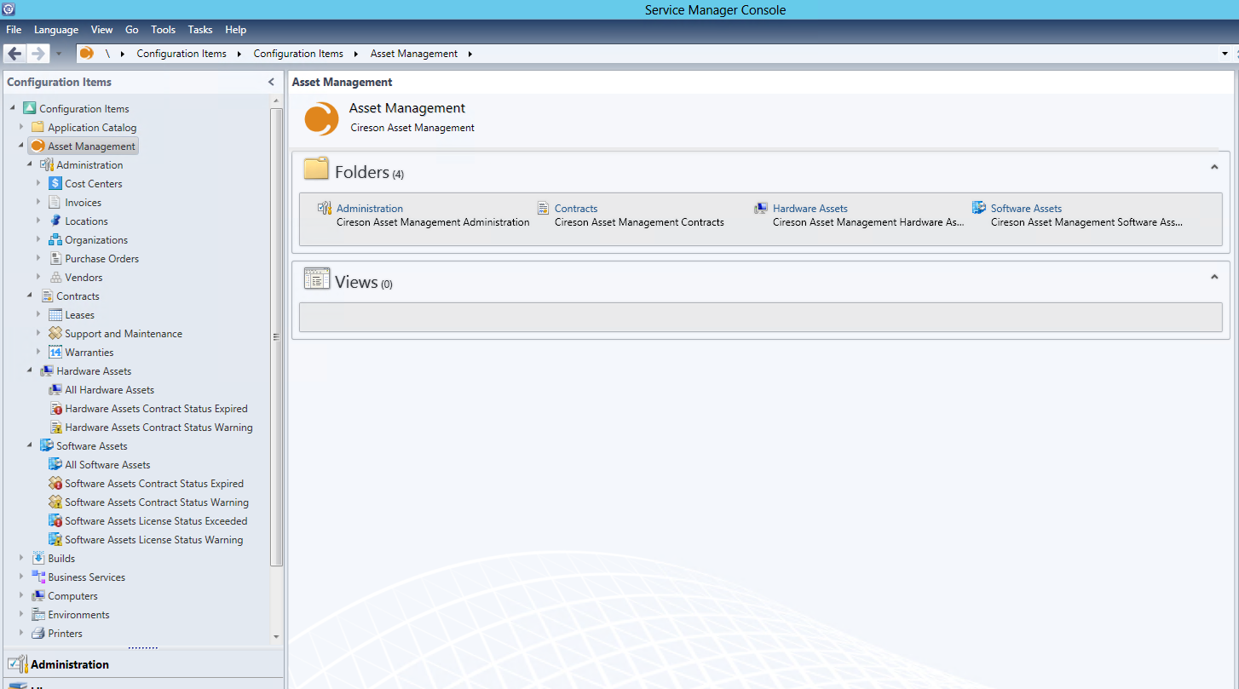
Task: Click the Environments icon in tree
Action: [x=38, y=614]
